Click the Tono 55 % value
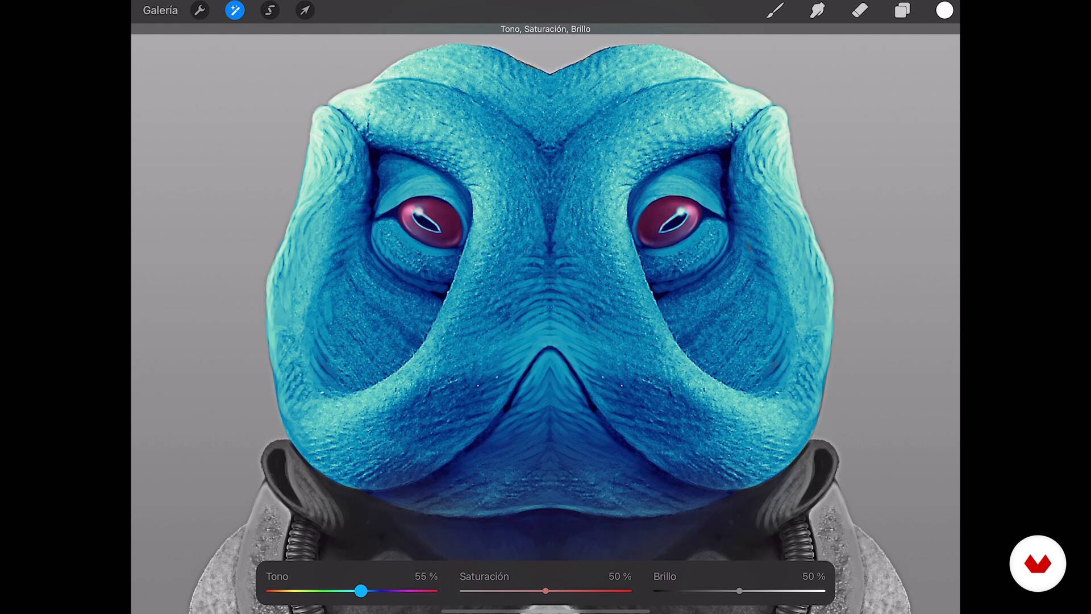This screenshot has height=614, width=1091. 426,576
